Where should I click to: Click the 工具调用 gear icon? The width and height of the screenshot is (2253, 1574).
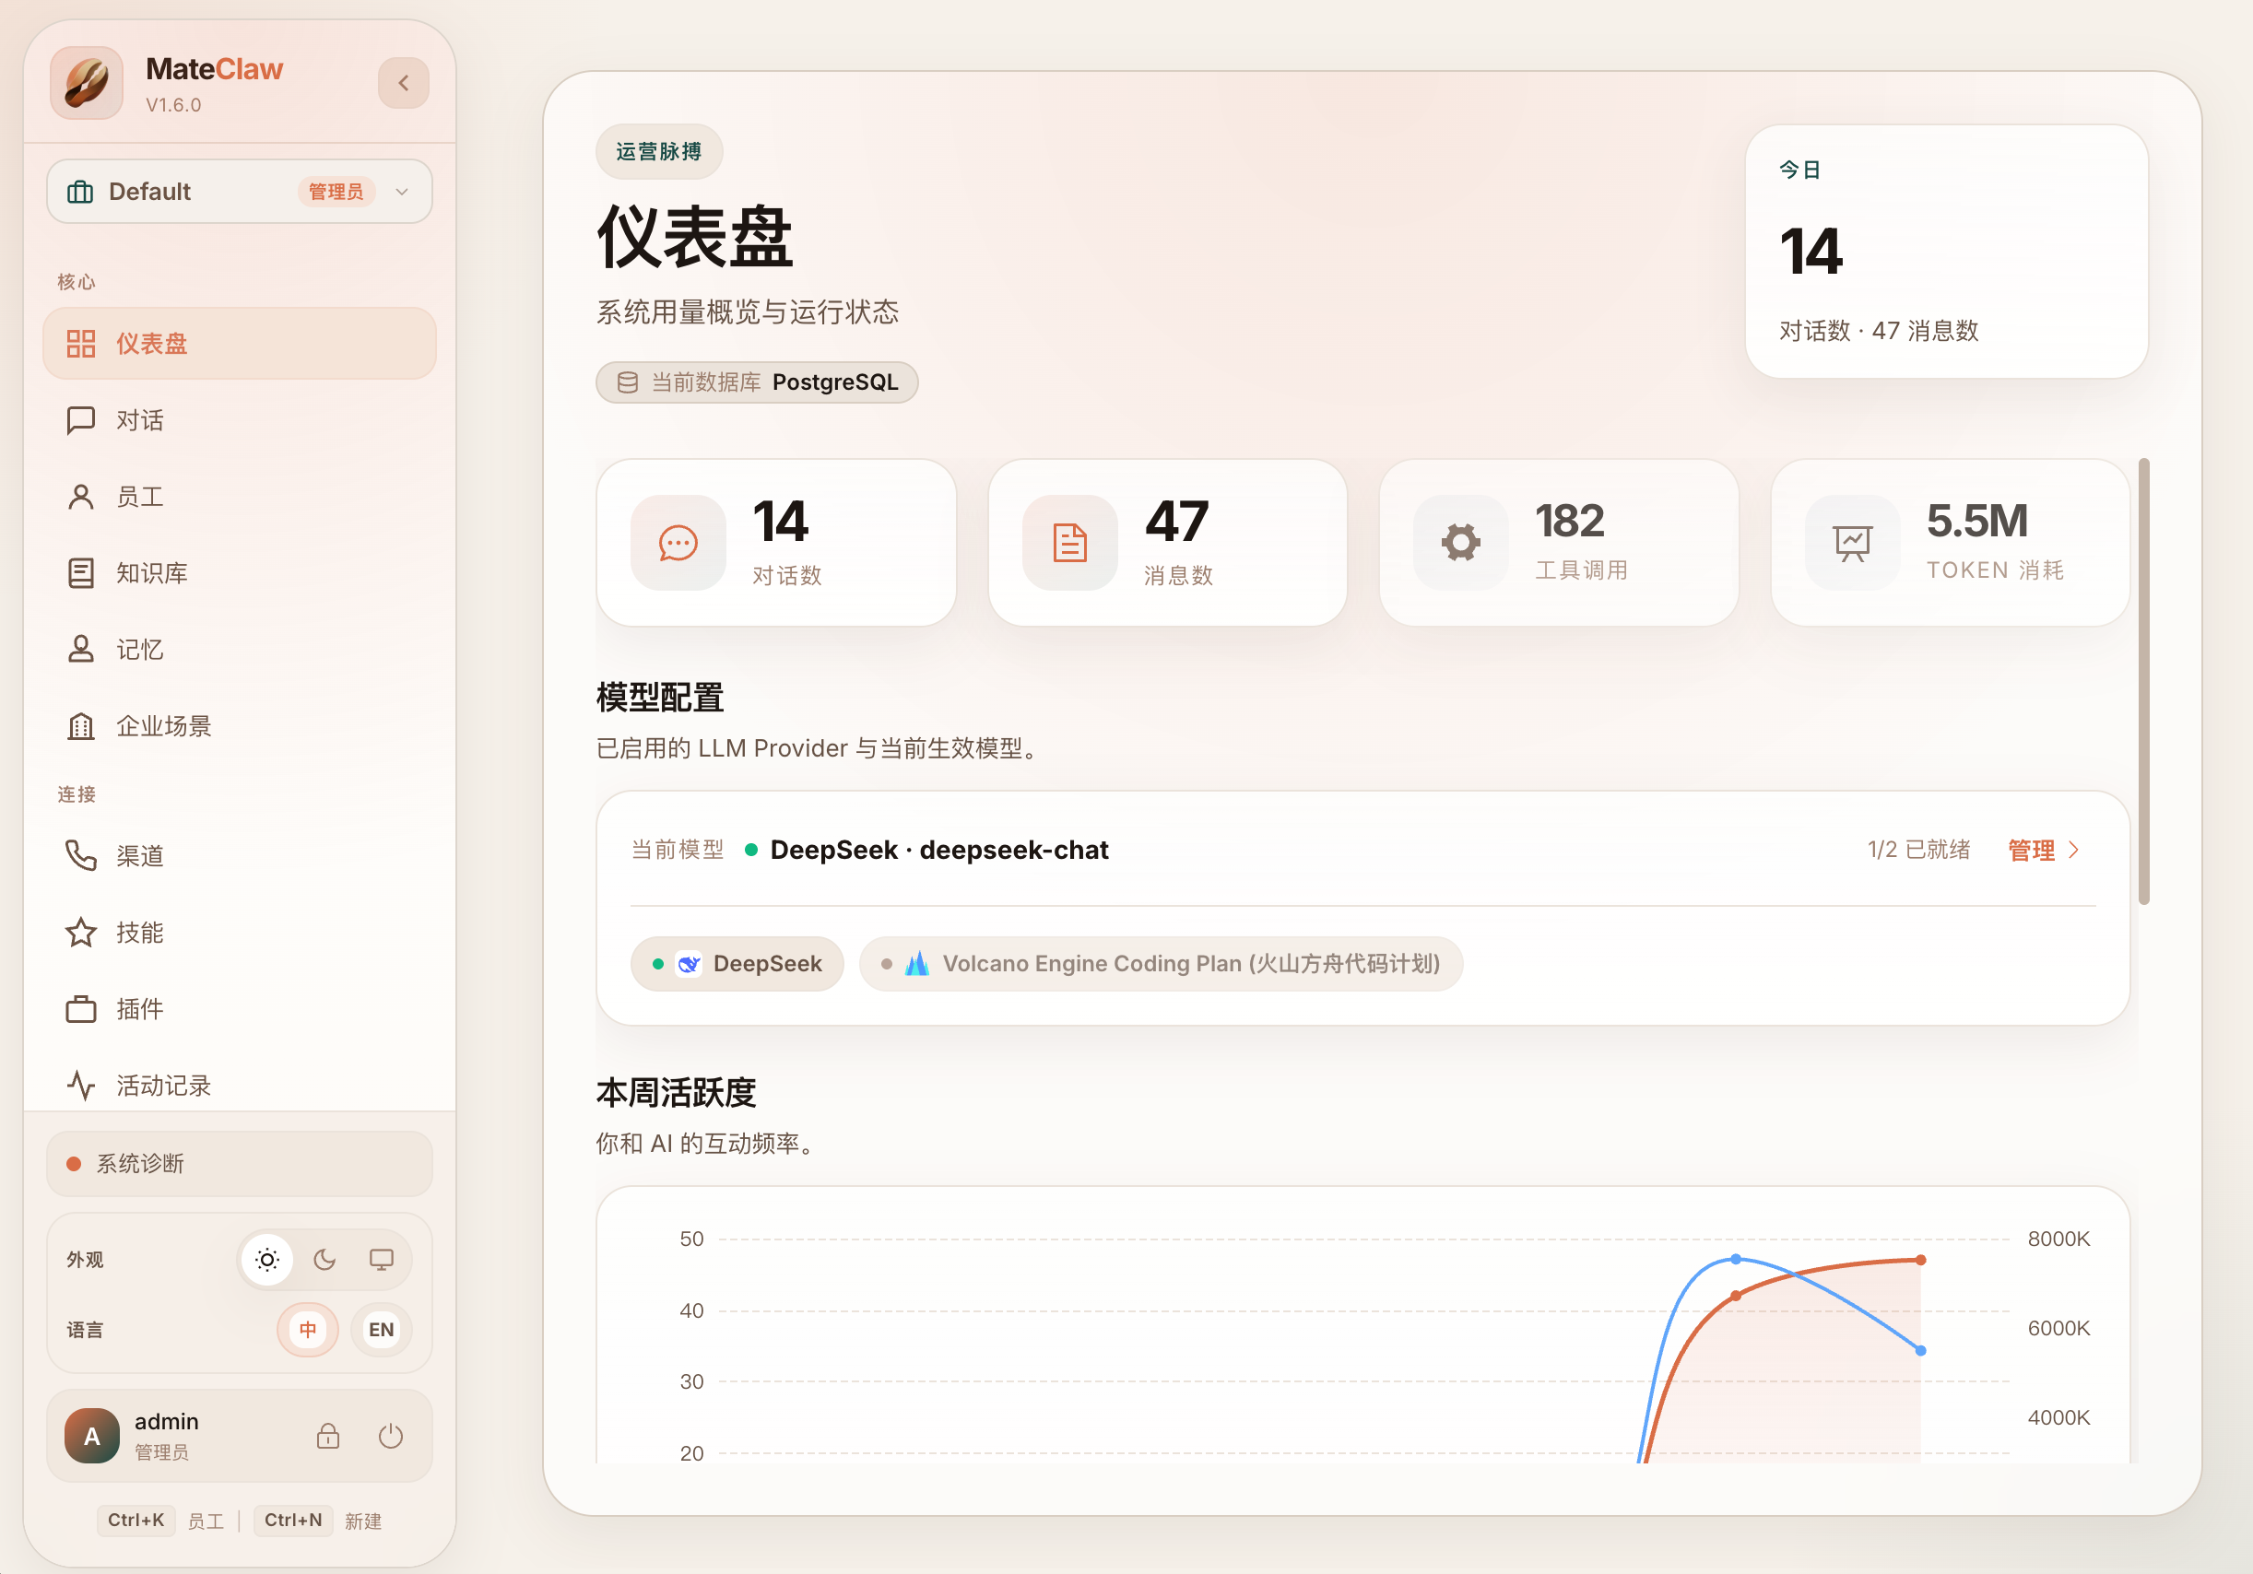(x=1460, y=542)
